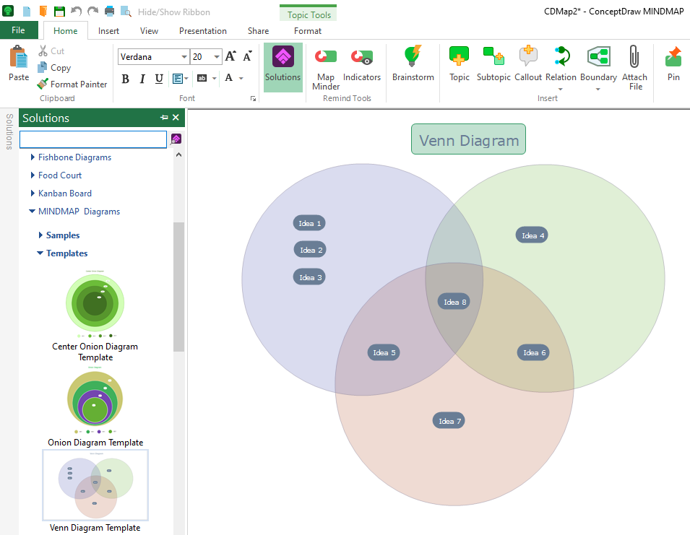Toggle the Solutions panel button
Image resolution: width=690 pixels, height=535 pixels.
[283, 67]
